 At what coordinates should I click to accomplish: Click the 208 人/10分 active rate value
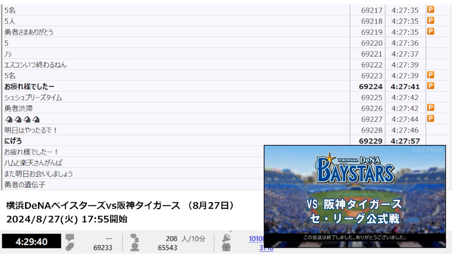click(186, 238)
